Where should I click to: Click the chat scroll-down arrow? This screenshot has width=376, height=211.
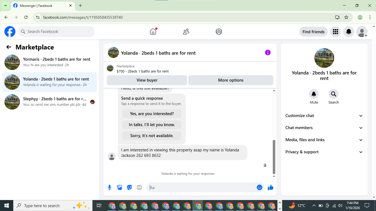click(x=274, y=176)
